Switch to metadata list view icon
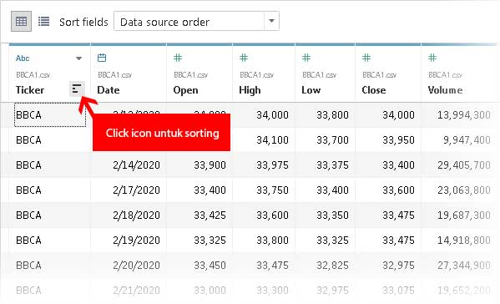Viewport: 500px width, 304px height. (x=43, y=22)
